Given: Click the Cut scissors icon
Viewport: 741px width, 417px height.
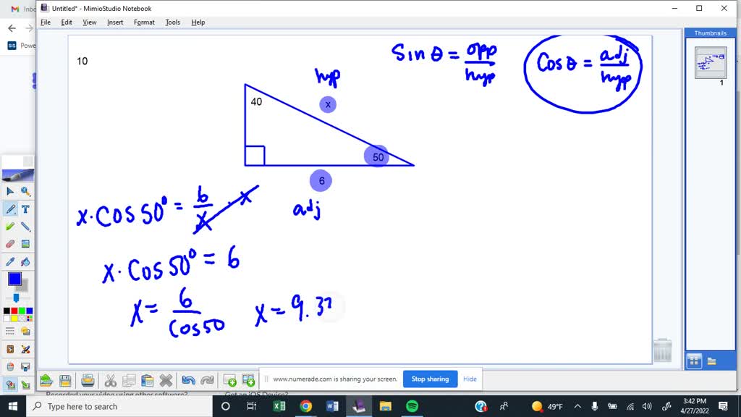Looking at the screenshot, I should (110, 381).
